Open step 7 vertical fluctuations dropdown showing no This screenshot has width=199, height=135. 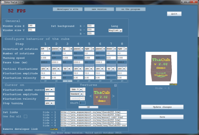[x=111, y=69]
